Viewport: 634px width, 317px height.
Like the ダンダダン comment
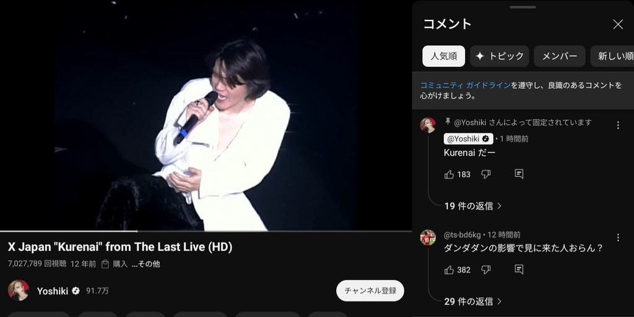449,270
